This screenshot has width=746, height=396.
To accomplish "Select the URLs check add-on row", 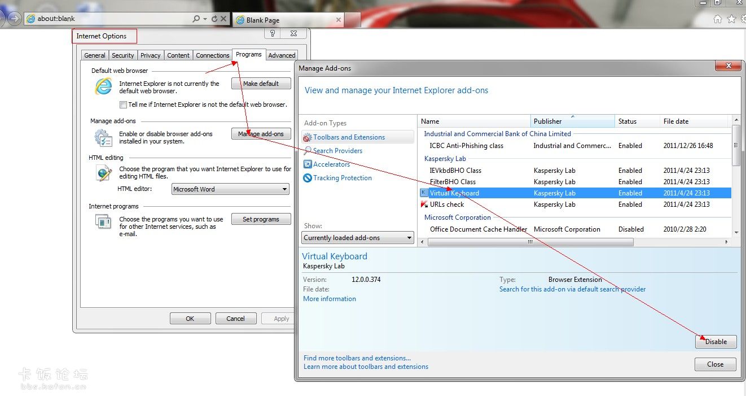I will point(576,204).
